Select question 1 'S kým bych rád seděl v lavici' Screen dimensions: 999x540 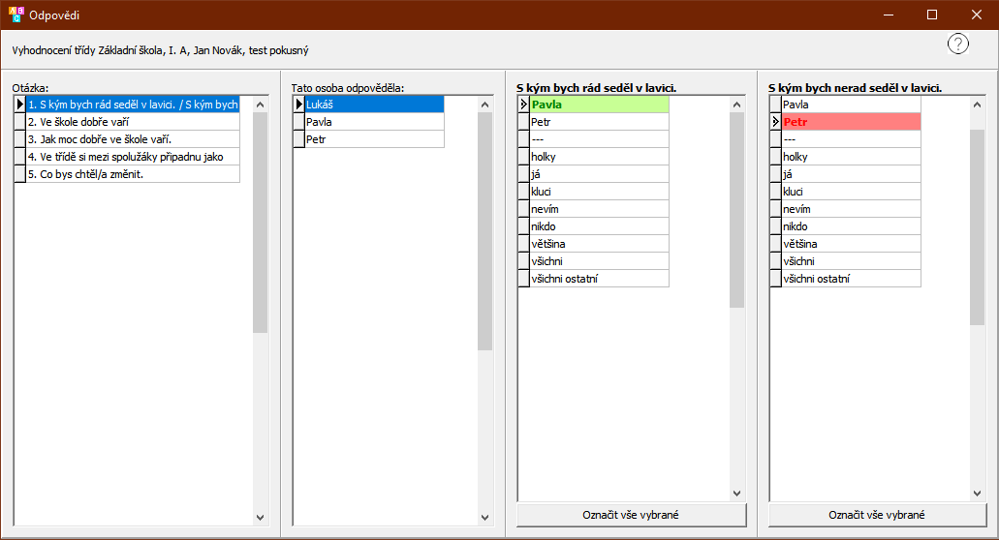133,105
